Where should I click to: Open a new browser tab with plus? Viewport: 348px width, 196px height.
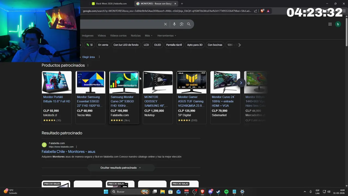click(x=182, y=4)
